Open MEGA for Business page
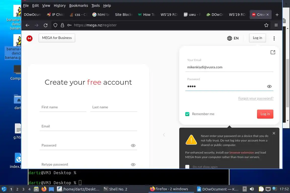The image size is (290, 193). pyautogui.click(x=57, y=38)
